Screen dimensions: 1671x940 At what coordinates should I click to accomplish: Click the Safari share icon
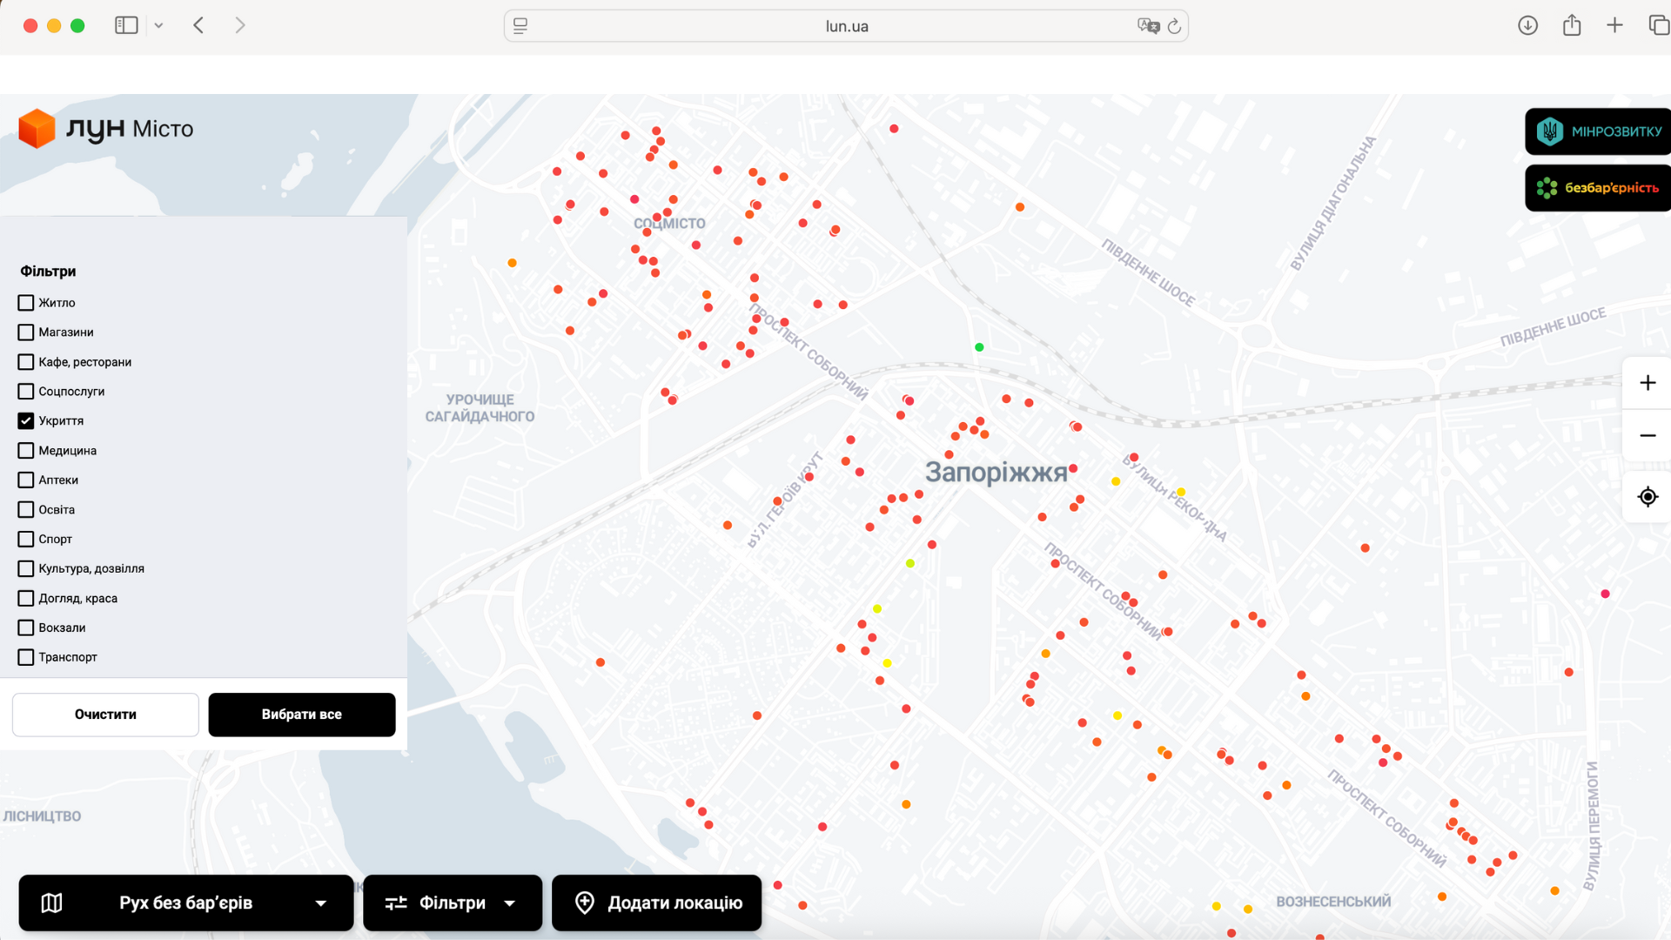pyautogui.click(x=1571, y=25)
